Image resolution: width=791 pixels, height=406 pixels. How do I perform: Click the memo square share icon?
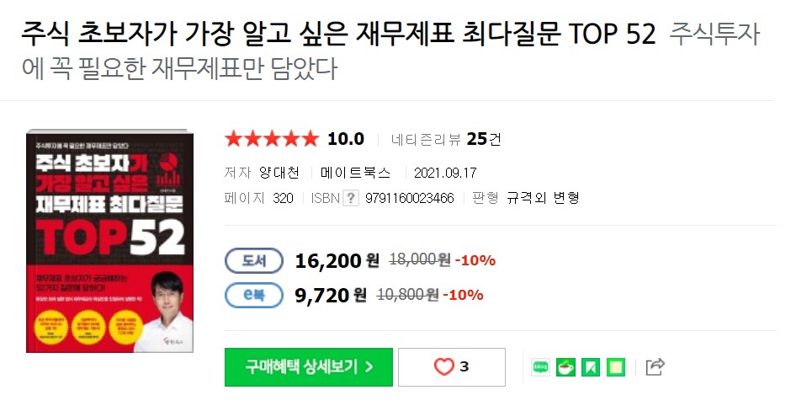tap(615, 367)
